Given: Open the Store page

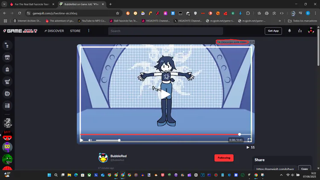Looking at the screenshot, I should tap(75, 31).
